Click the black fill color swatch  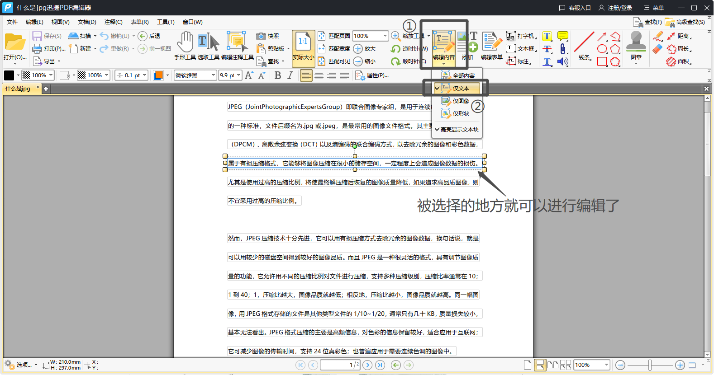tap(9, 75)
